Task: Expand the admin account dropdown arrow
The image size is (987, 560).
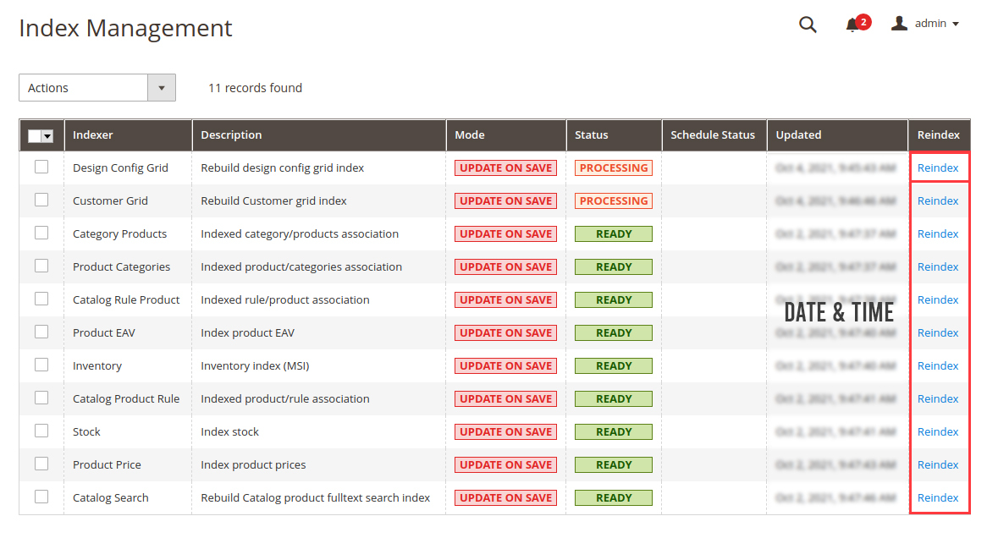Action: [x=956, y=24]
